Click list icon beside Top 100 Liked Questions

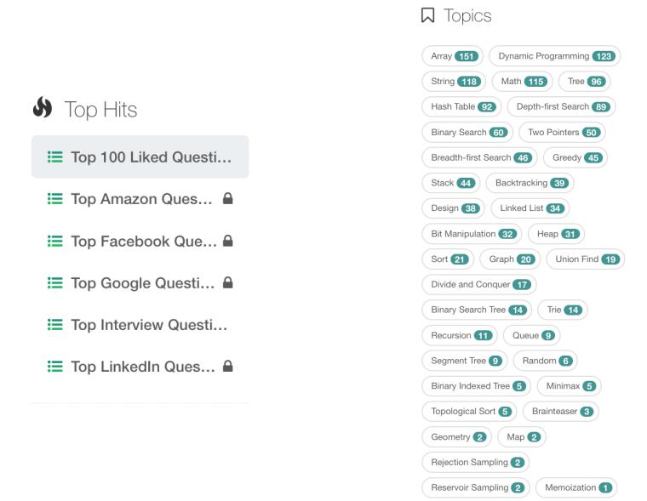click(x=54, y=157)
